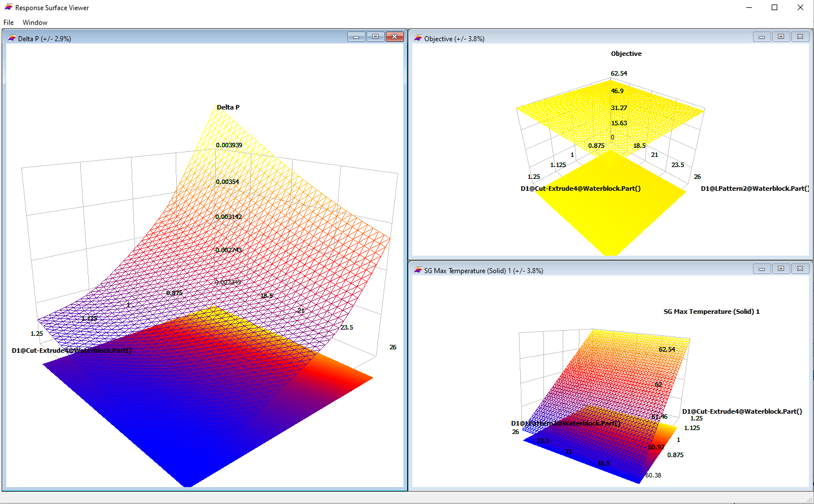Open the Window menu

(34, 22)
